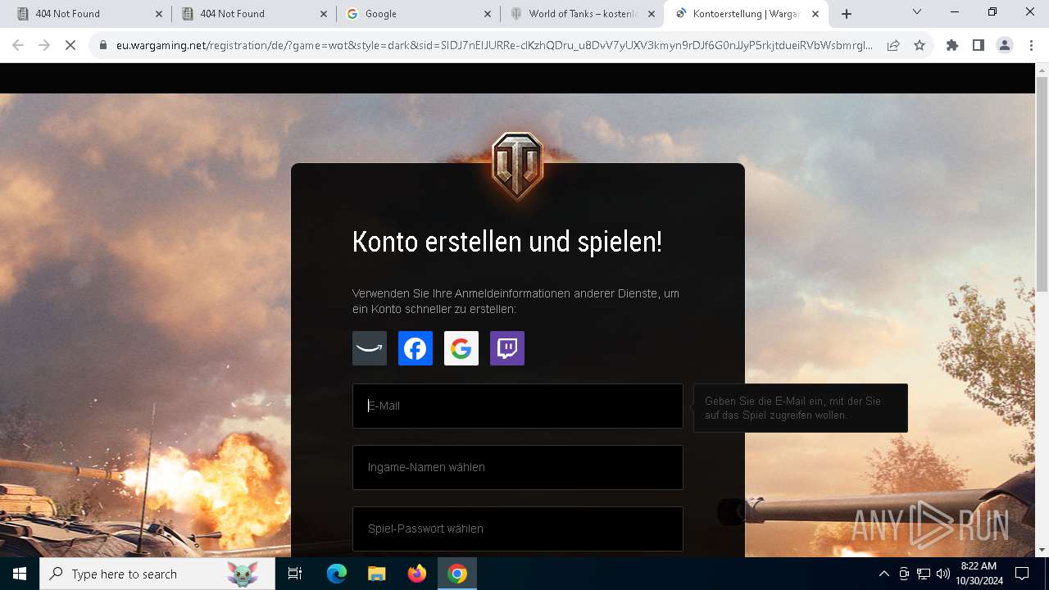The height and width of the screenshot is (590, 1049).
Task: Close the Google tab
Action: [488, 14]
